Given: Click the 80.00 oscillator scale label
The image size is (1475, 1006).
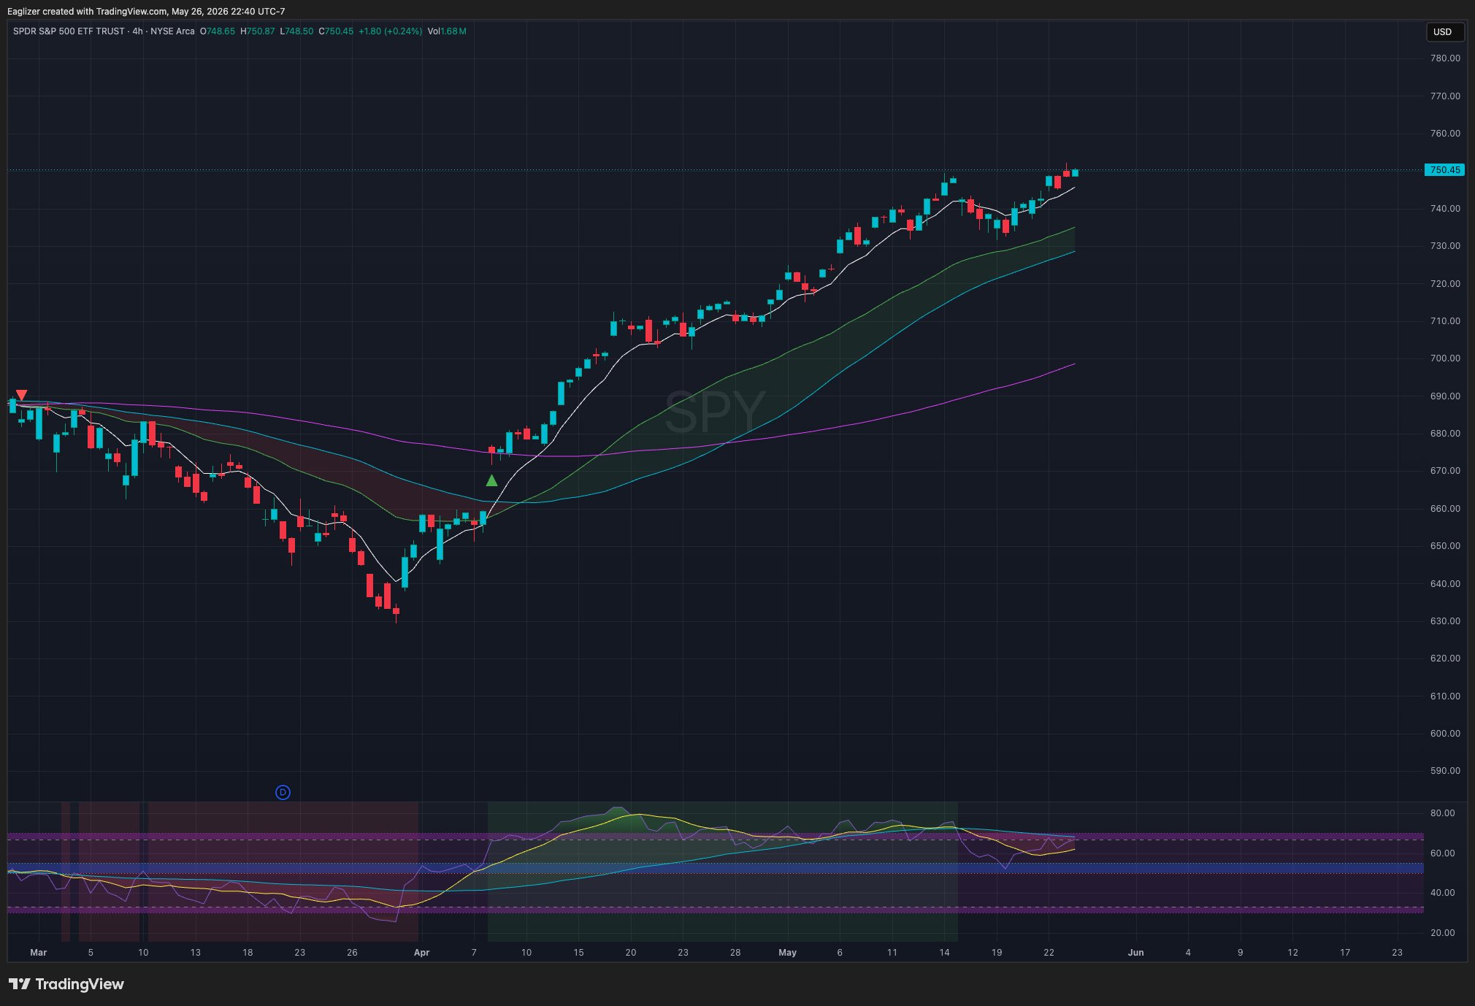Looking at the screenshot, I should click(x=1442, y=813).
